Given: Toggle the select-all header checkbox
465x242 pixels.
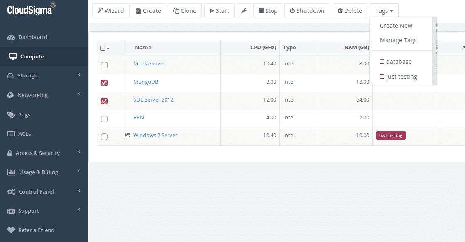Looking at the screenshot, I should (x=103, y=48).
